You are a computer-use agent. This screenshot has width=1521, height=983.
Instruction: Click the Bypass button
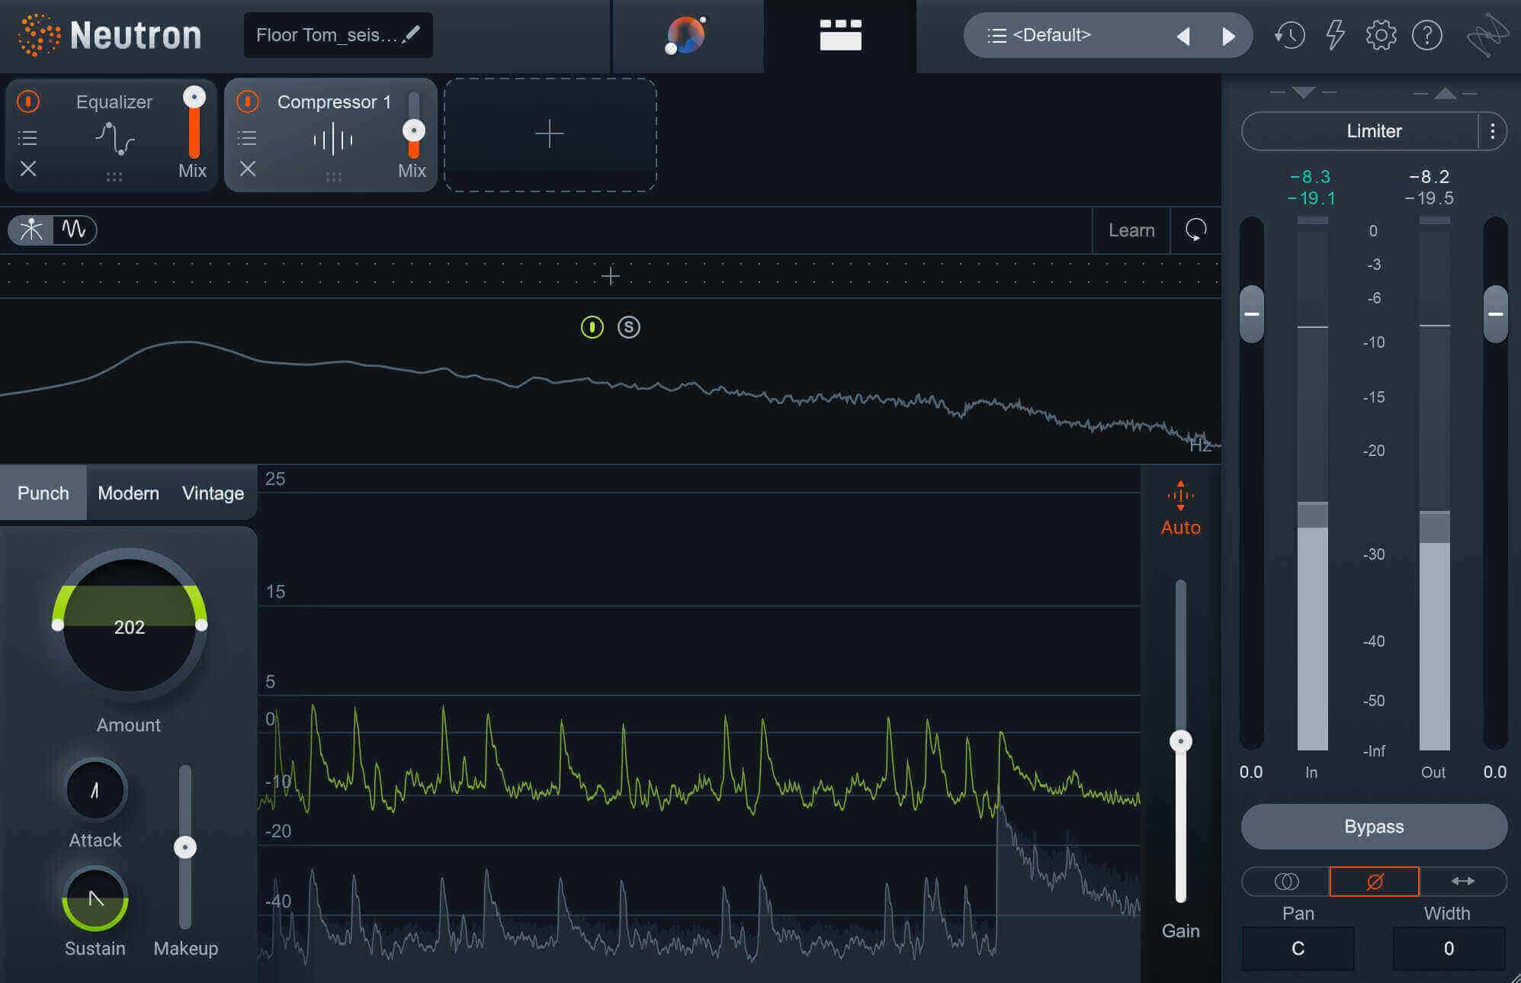(x=1374, y=827)
